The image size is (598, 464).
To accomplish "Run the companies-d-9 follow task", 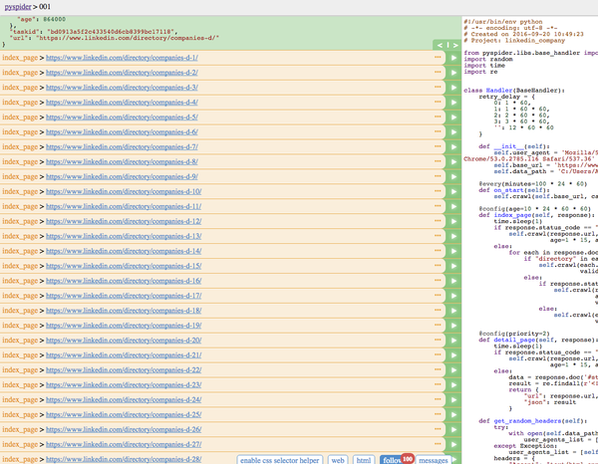I will [x=453, y=177].
